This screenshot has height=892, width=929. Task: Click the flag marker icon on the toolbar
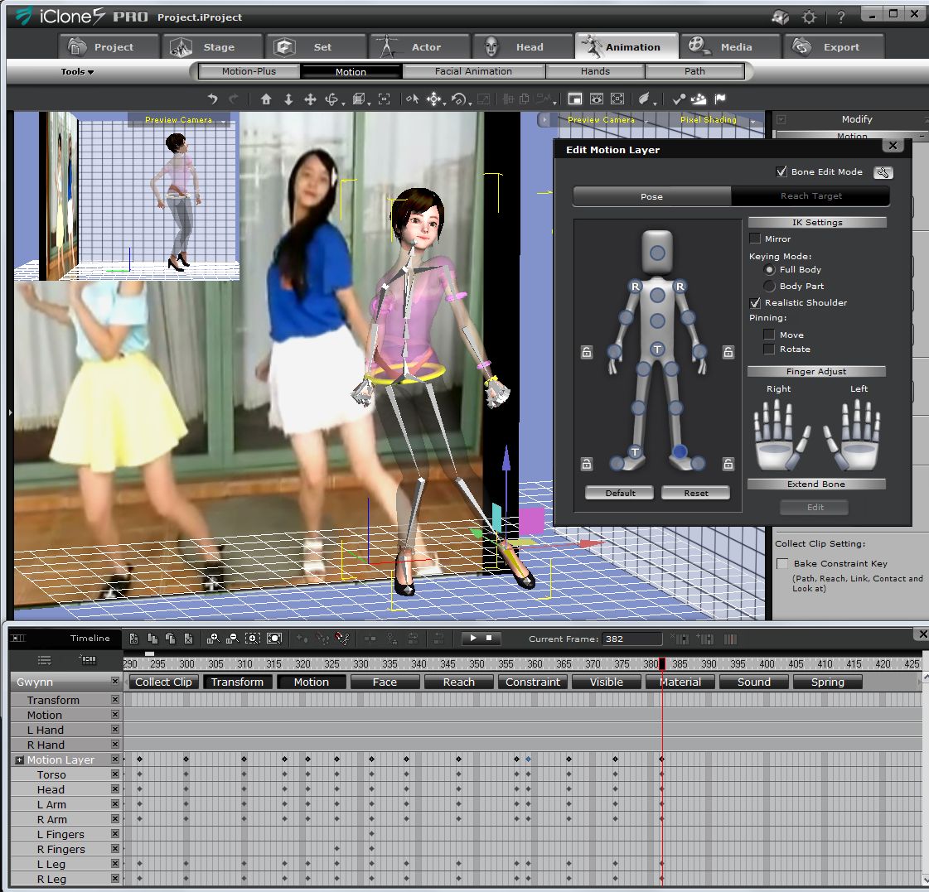(x=720, y=99)
